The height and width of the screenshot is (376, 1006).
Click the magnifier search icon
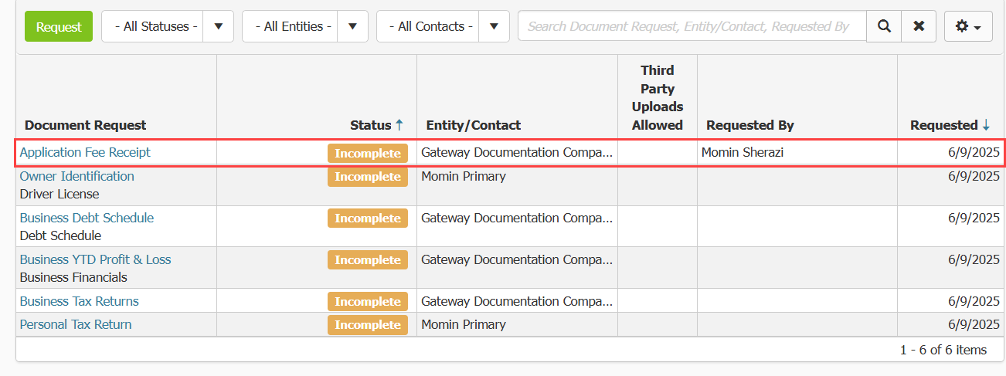884,26
